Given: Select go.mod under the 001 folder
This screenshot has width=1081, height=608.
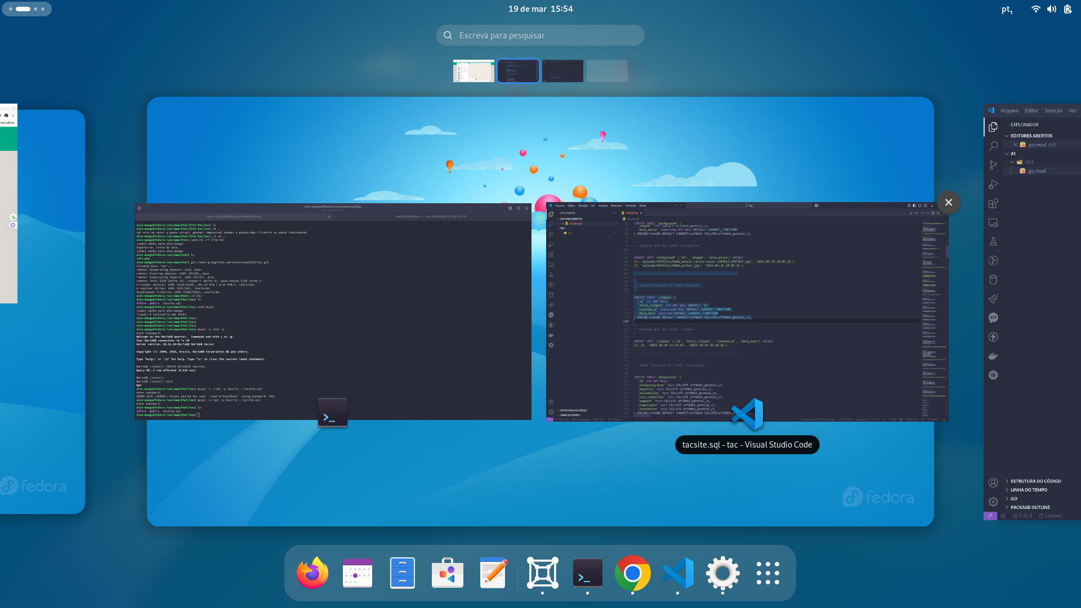Looking at the screenshot, I should tap(1037, 171).
